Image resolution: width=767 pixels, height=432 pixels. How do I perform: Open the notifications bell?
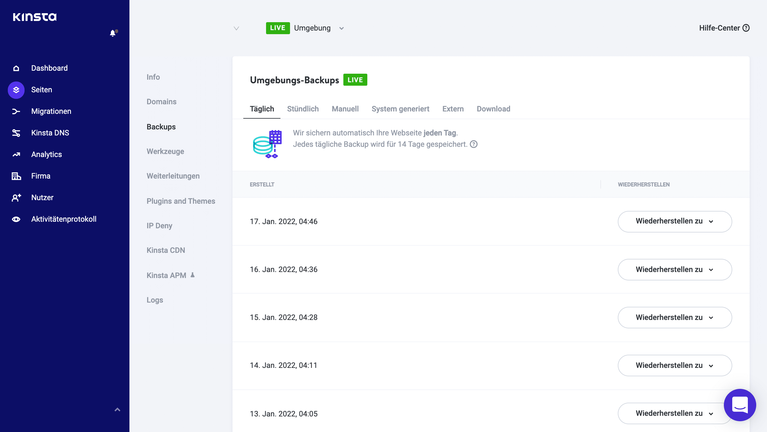click(x=113, y=33)
